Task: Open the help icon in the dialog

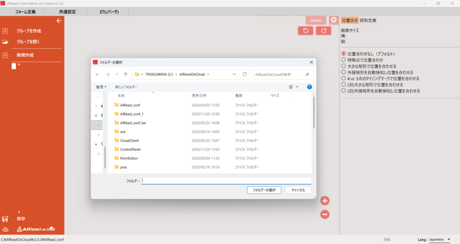Action: tap(309, 87)
